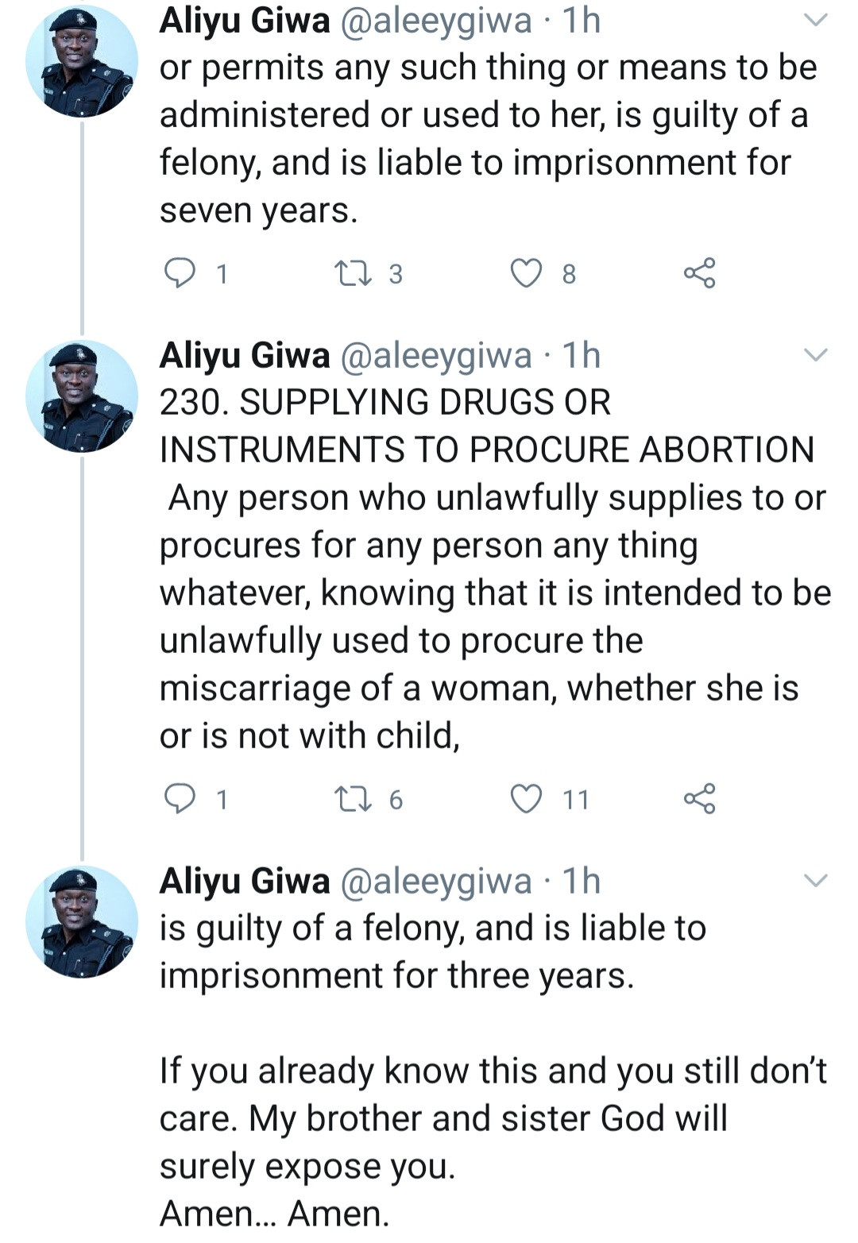Reply to the seven years imprisonment tweet

(x=180, y=273)
